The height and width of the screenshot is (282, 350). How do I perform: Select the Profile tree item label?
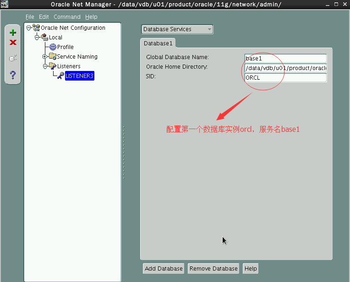point(66,47)
